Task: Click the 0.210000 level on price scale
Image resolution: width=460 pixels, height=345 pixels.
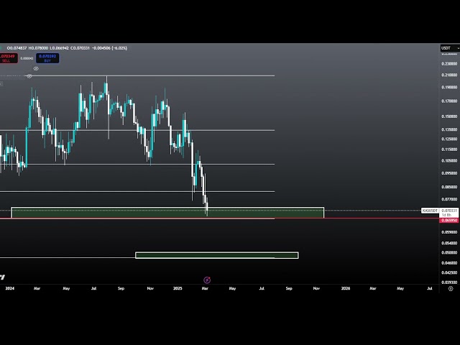Action: (x=449, y=75)
